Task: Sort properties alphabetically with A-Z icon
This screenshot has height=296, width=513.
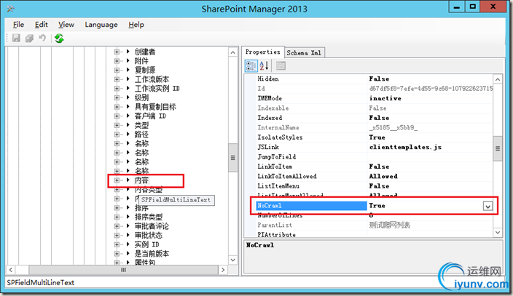Action: pos(264,65)
